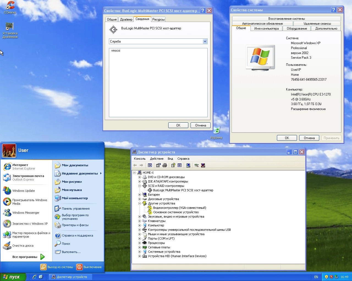The image size is (352, 281).
Task: Open Вид menu in Device Manager
Action: 170,159
